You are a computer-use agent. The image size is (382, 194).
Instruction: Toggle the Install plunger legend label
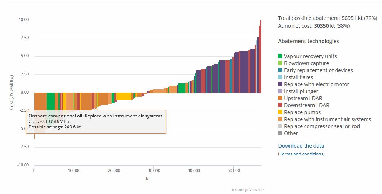301,91
